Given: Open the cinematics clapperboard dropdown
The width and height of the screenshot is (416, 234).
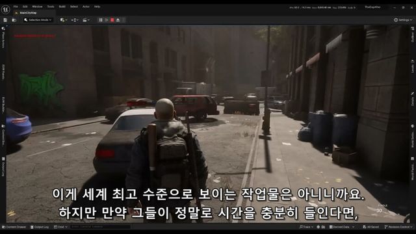Looking at the screenshot, I should click(86, 20).
